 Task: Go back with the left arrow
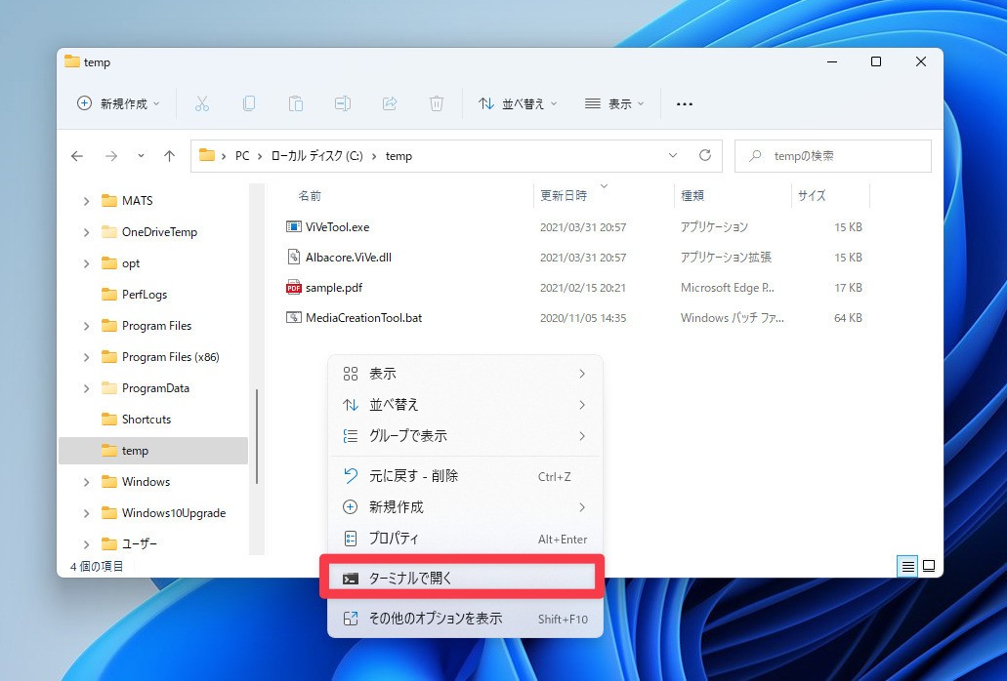(x=77, y=156)
